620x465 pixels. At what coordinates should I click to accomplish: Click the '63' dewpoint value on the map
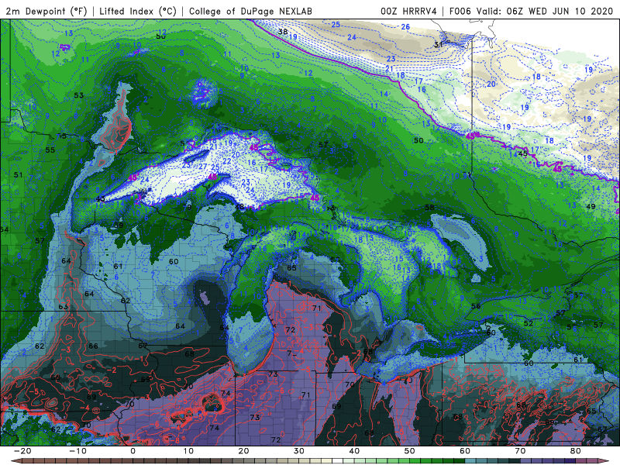(63, 307)
